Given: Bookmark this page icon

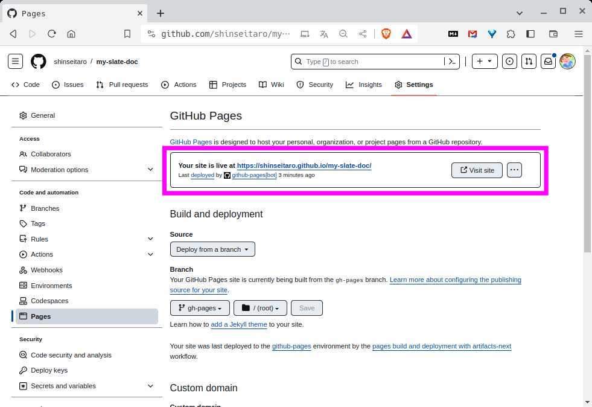Looking at the screenshot, I should point(127,34).
